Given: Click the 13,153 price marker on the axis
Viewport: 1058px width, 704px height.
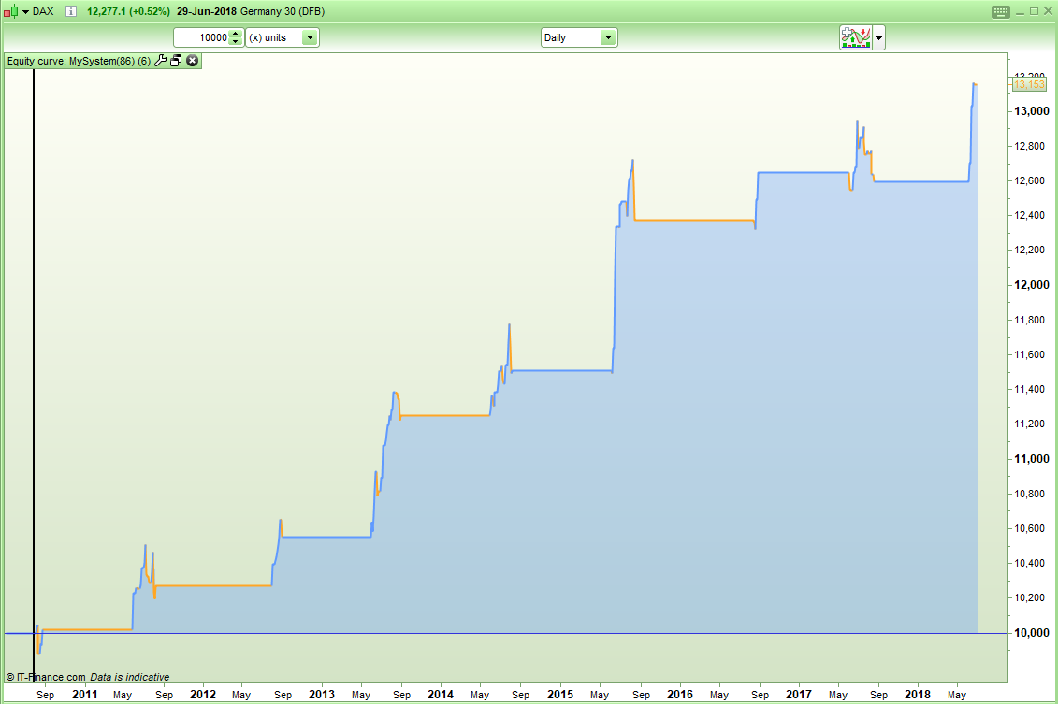Looking at the screenshot, I should (x=1031, y=84).
